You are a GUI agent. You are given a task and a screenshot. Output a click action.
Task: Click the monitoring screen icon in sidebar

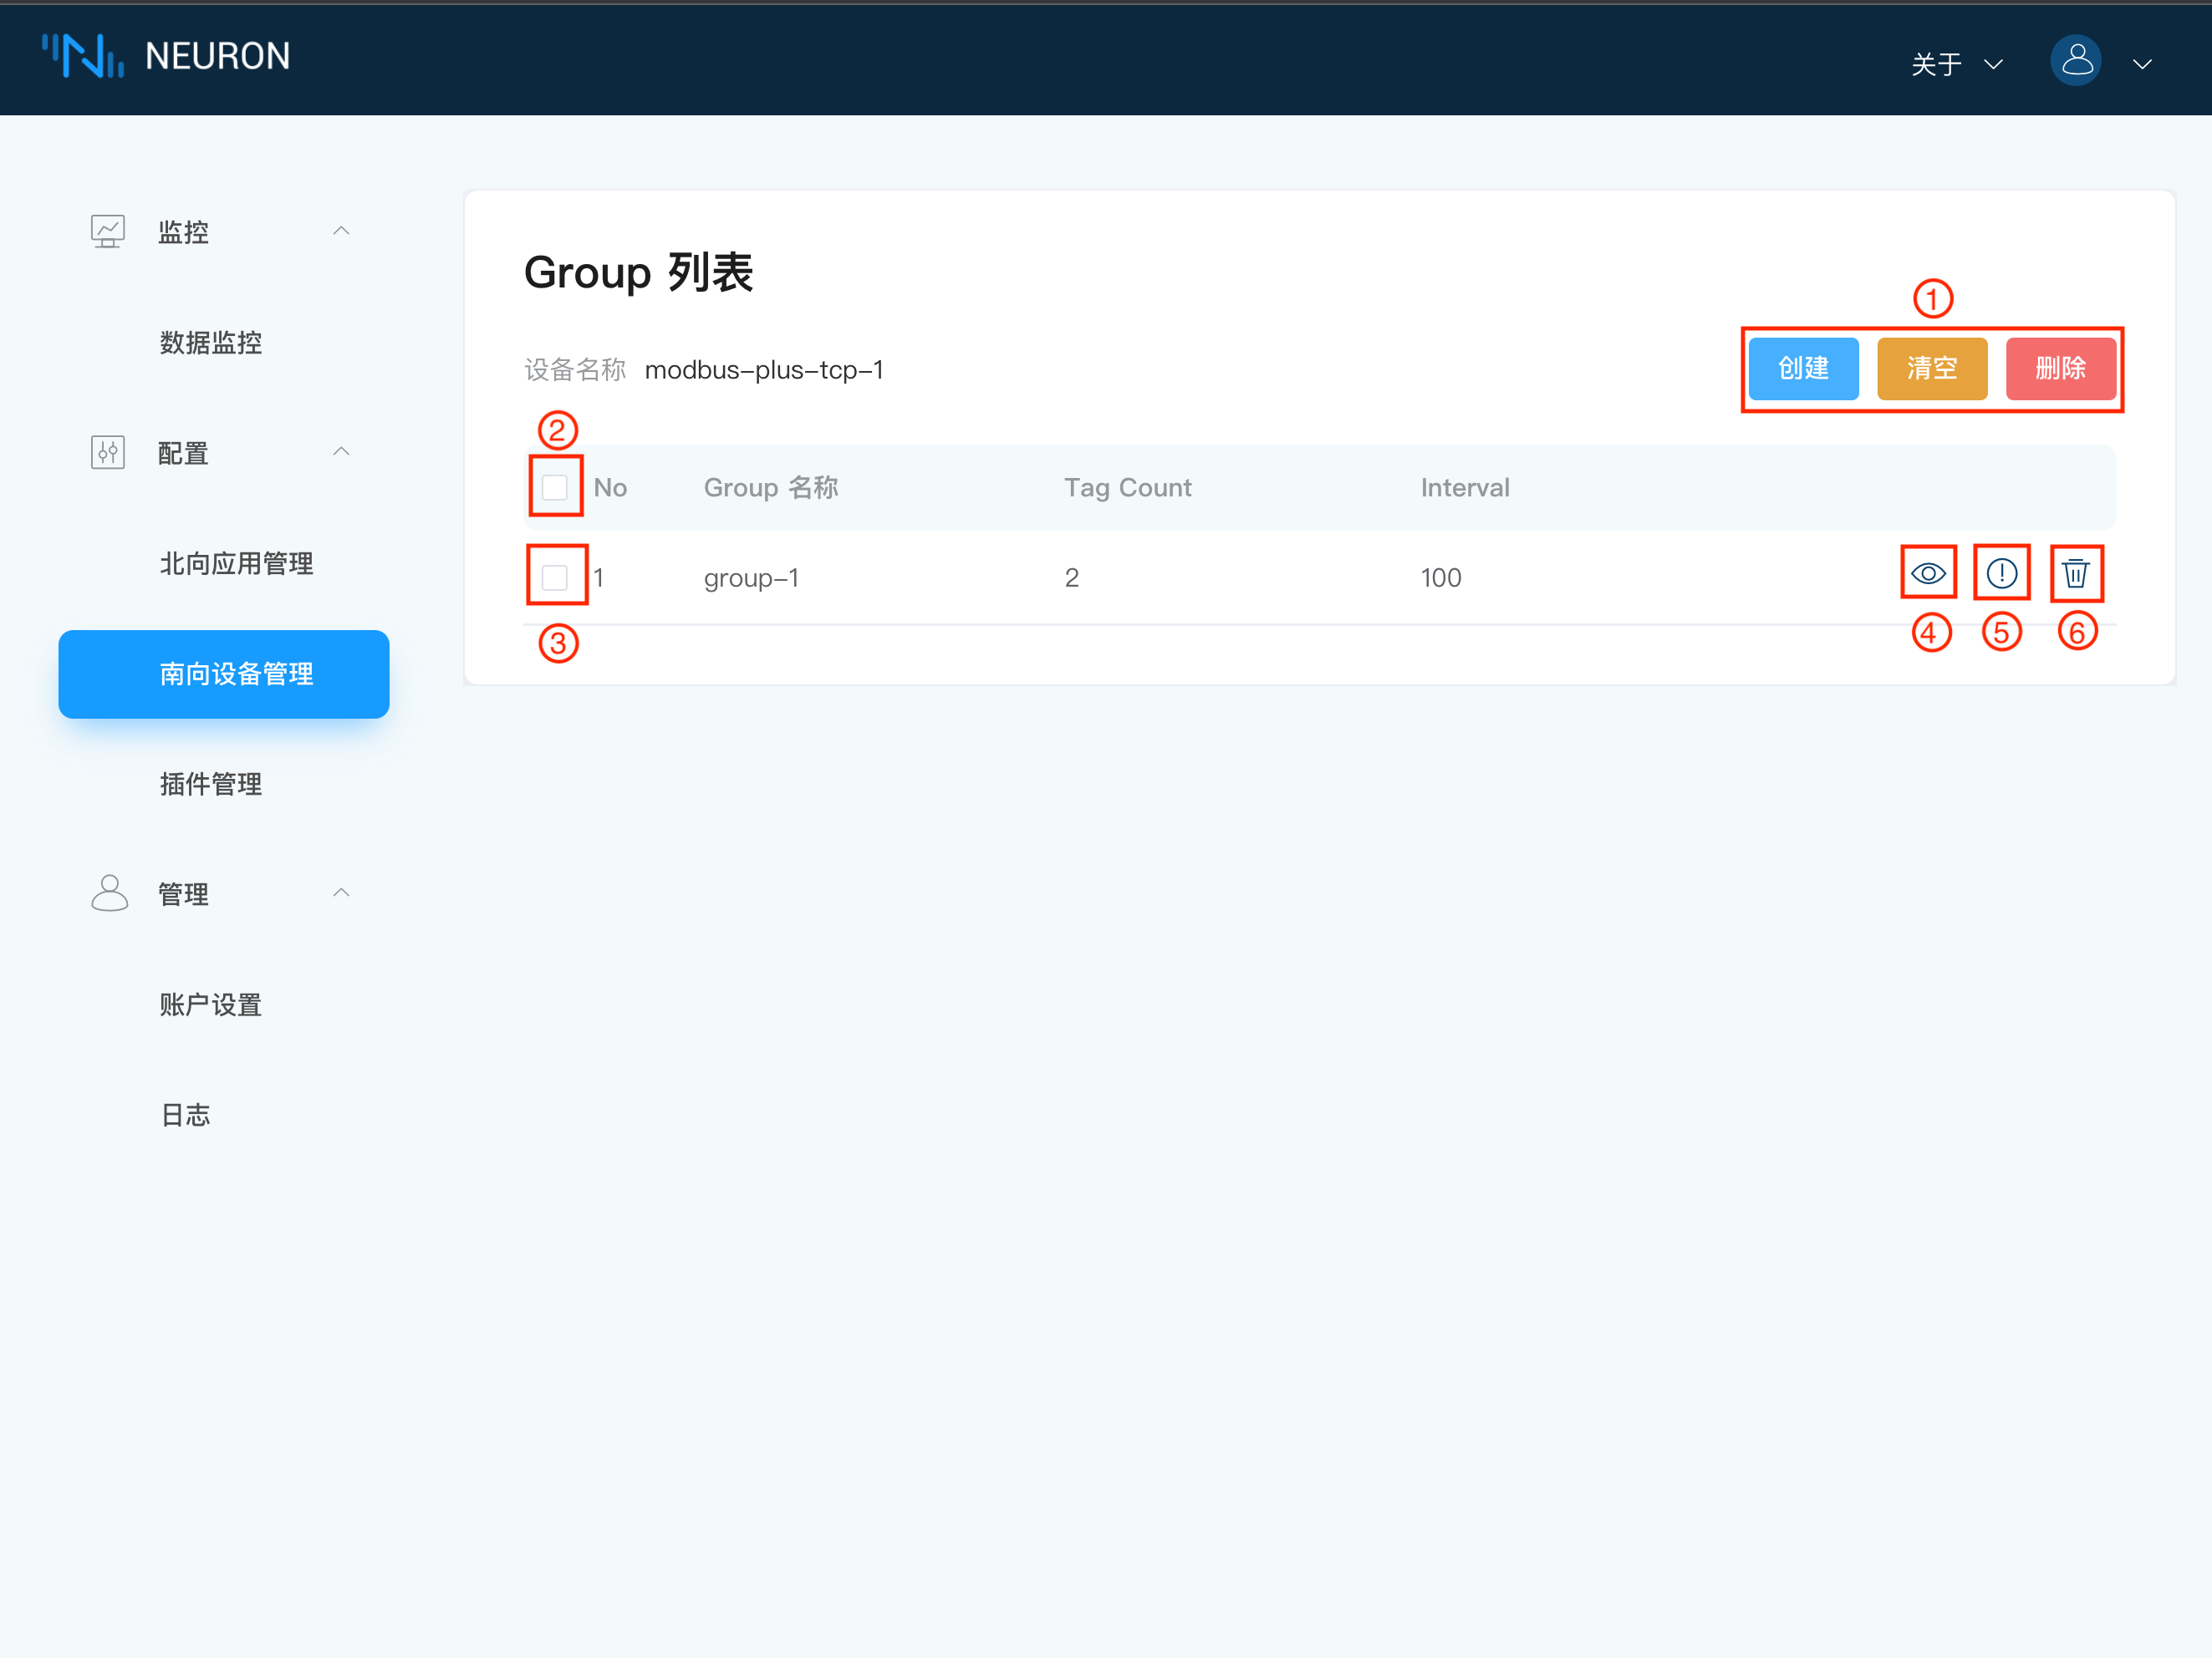click(x=107, y=231)
